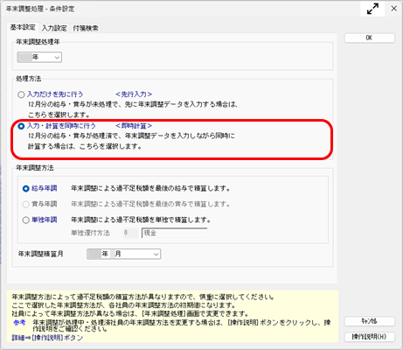Image resolution: width=403 pixels, height=350 pixels.
Task: Select 入力・計算を同時に行う radio button
Action: click(21, 126)
